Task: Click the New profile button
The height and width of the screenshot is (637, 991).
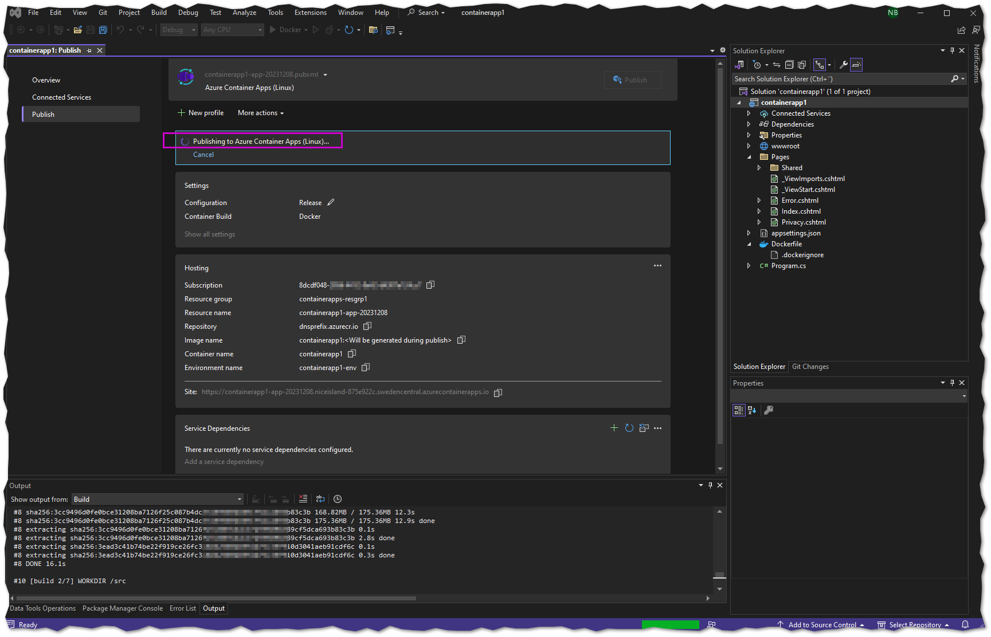Action: coord(201,113)
